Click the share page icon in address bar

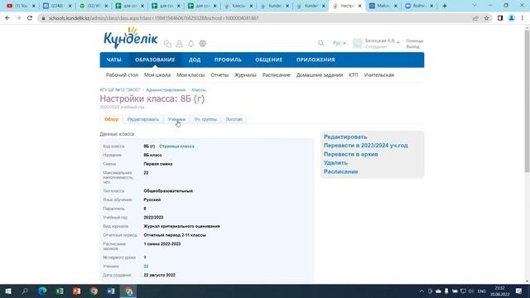475,18
